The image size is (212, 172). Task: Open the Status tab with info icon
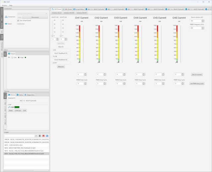coord(19,95)
